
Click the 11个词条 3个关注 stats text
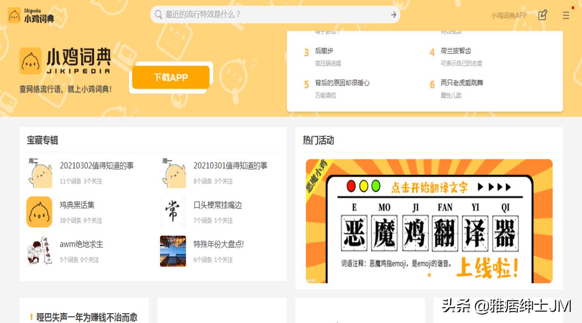[81, 181]
